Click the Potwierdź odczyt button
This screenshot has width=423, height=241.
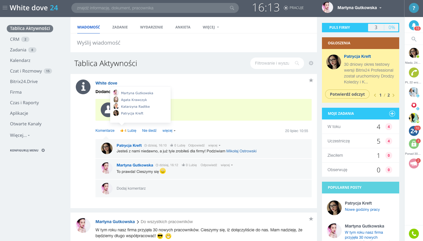pyautogui.click(x=347, y=94)
